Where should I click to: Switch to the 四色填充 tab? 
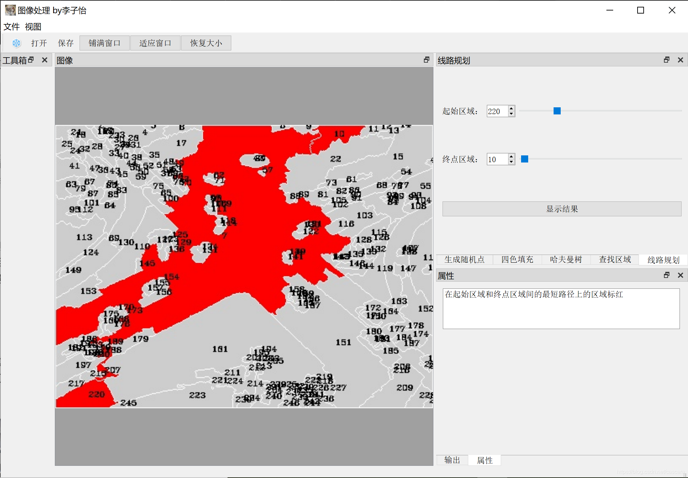pyautogui.click(x=517, y=260)
